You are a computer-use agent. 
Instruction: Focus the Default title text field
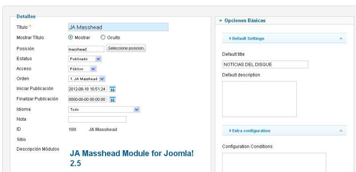[265, 64]
